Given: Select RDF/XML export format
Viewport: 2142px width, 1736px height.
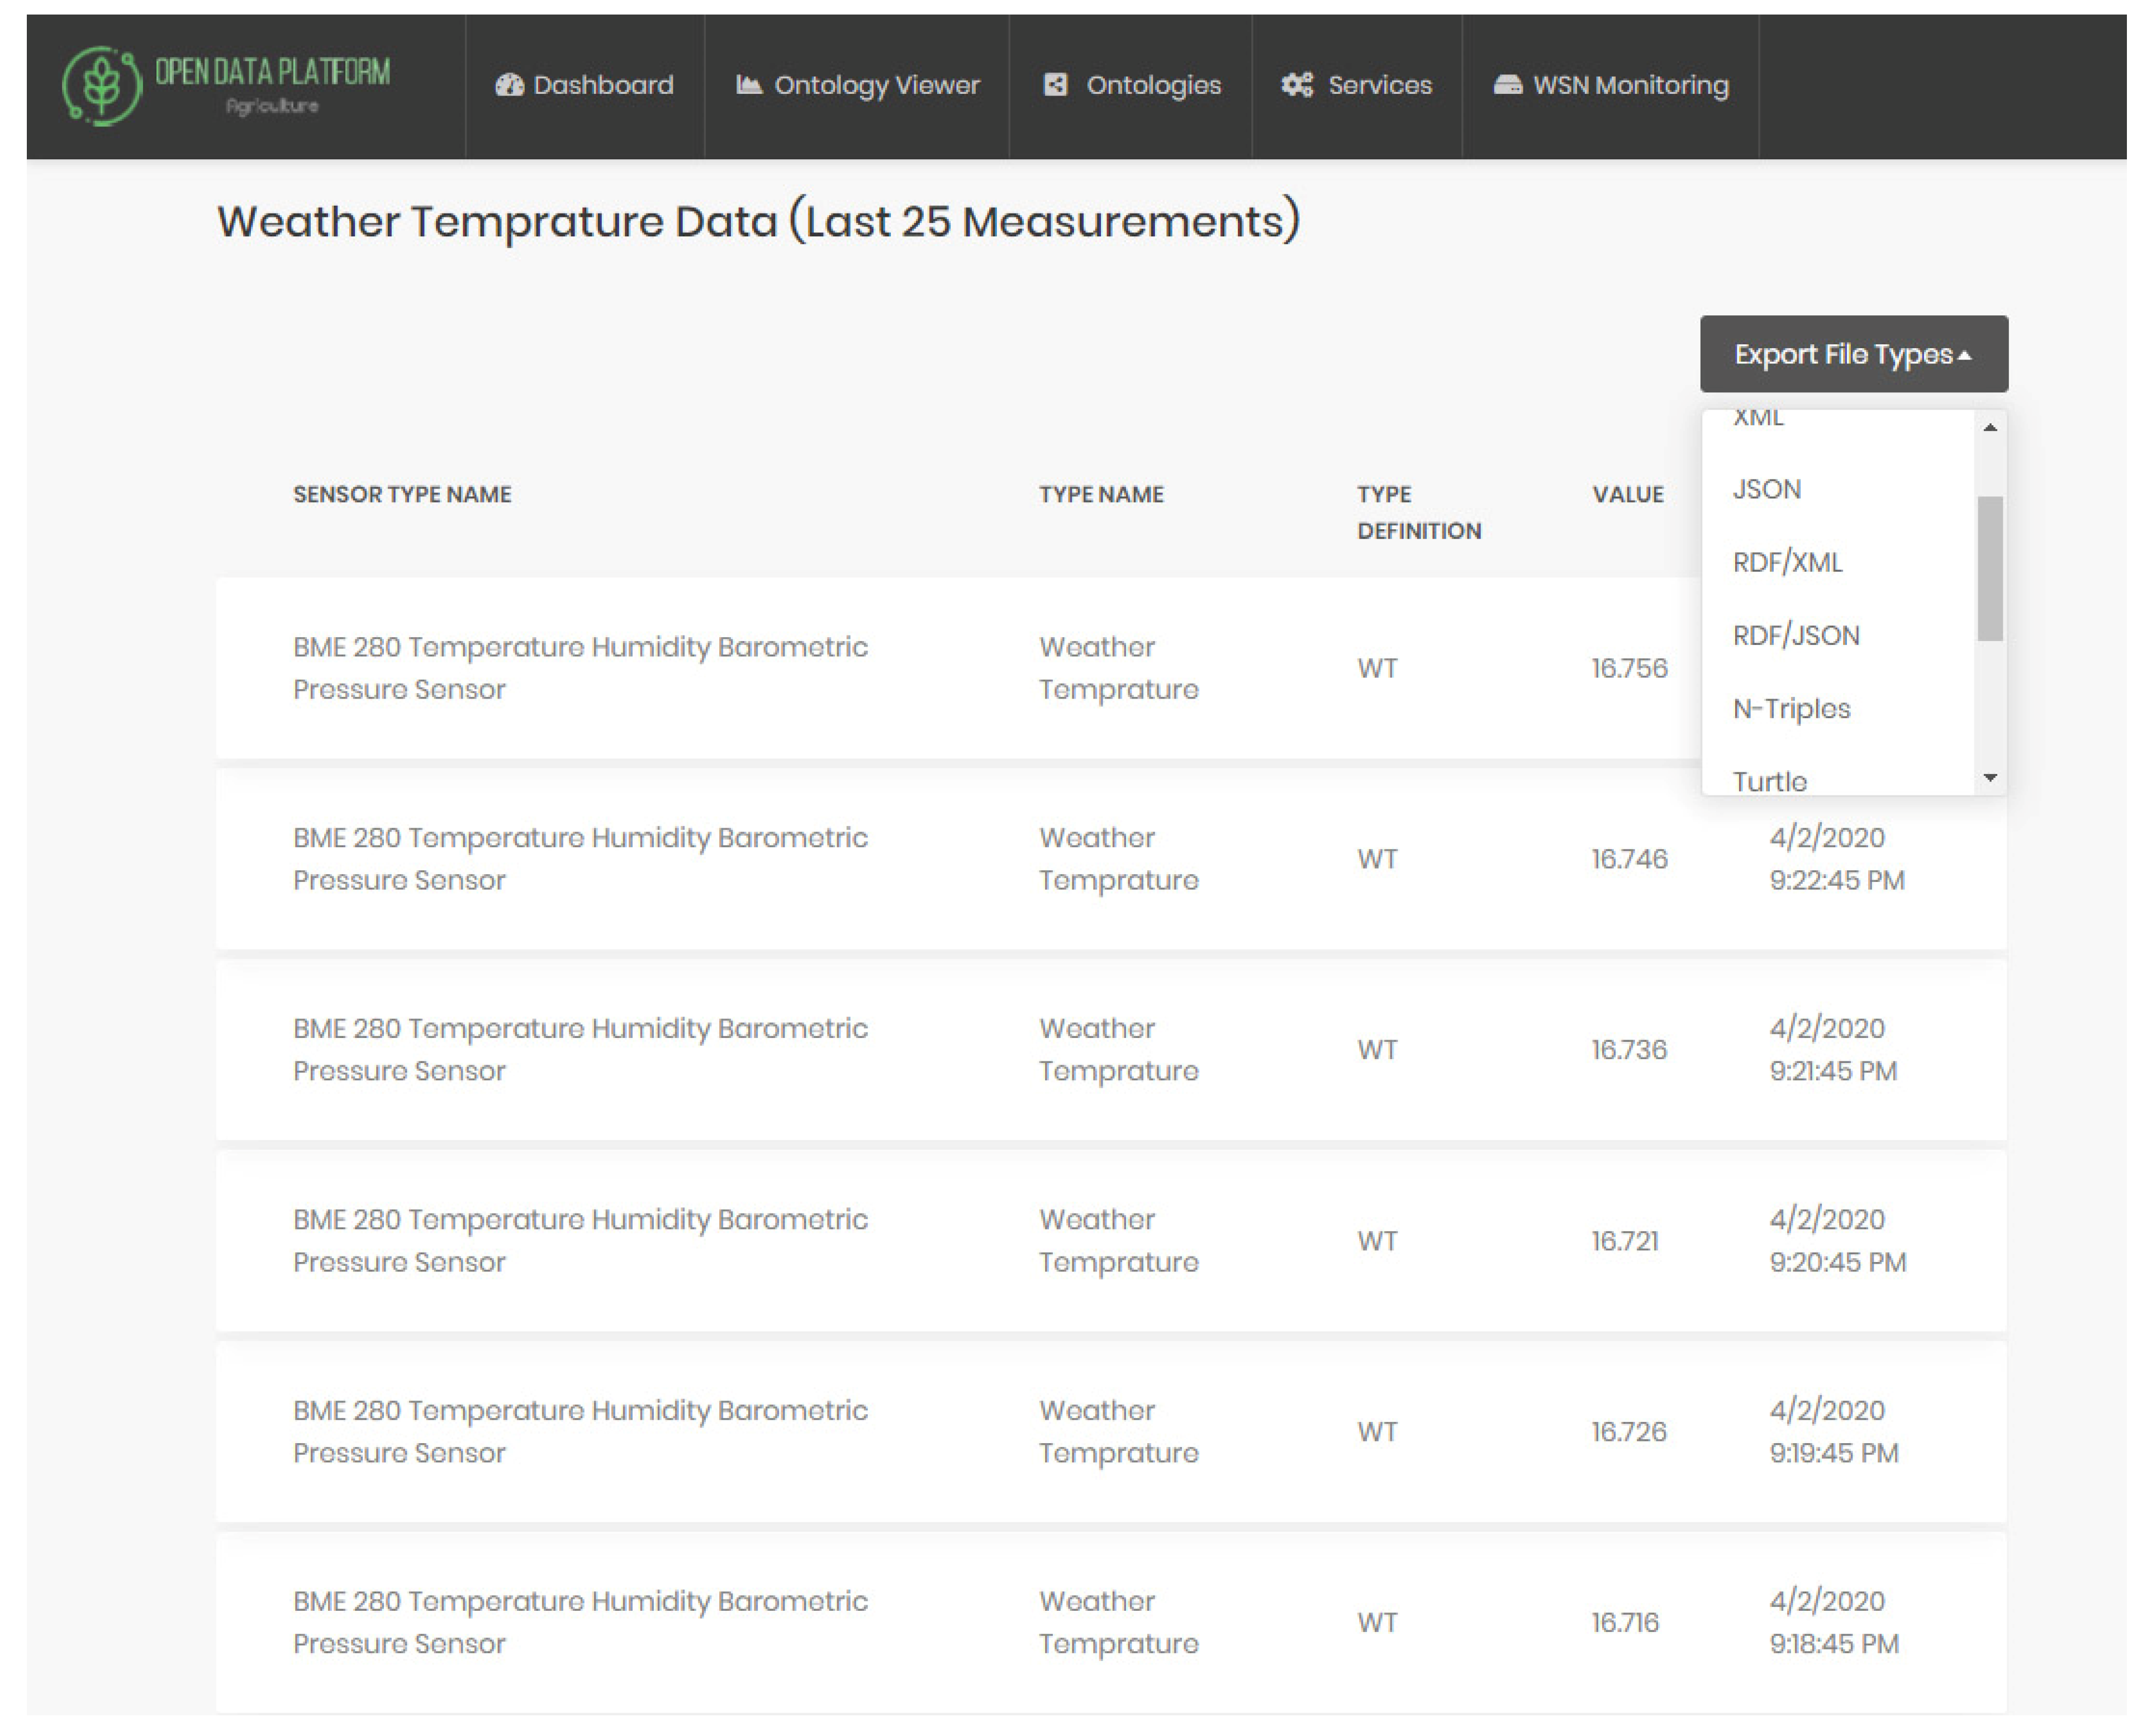Looking at the screenshot, I should 1787,562.
